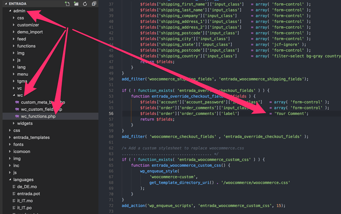The height and width of the screenshot is (214, 341).
Task: Click 'wp_enqueue_style(' on line 66
Action: click(160, 171)
